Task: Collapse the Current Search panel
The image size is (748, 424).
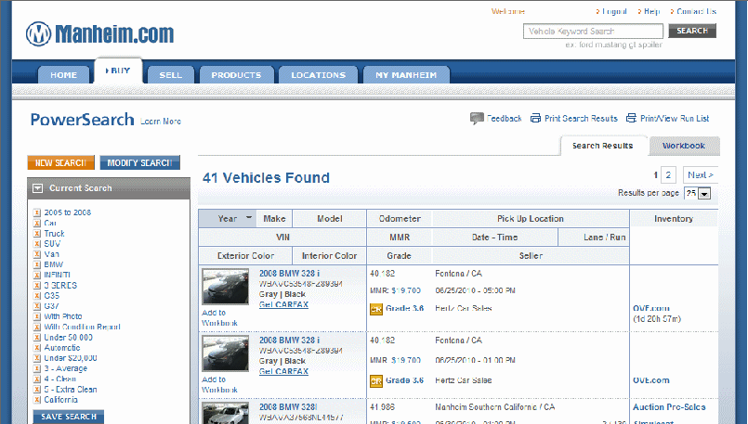Action: tap(38, 188)
